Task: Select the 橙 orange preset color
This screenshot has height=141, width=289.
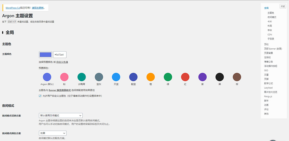Action: [151, 77]
